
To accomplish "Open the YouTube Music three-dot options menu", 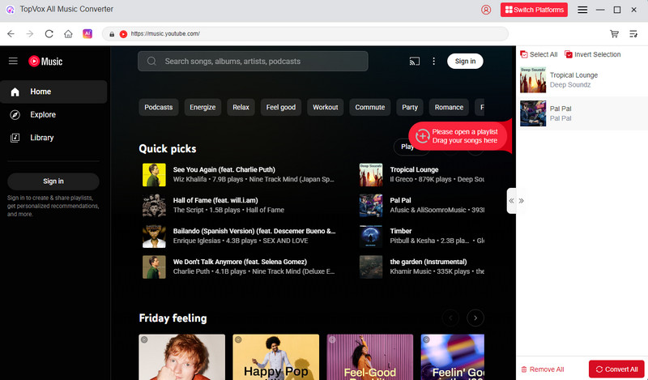I will click(x=434, y=61).
